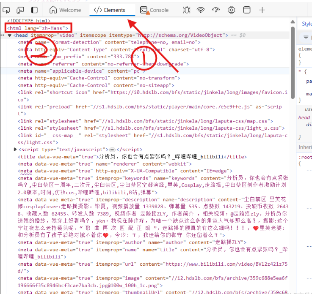Select Cache-Control no-siteapp meta row
The height and width of the screenshot is (294, 312).
(x=96, y=85)
